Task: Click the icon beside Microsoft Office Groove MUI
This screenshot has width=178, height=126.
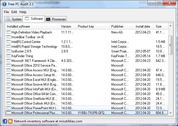Action: coord(9,84)
